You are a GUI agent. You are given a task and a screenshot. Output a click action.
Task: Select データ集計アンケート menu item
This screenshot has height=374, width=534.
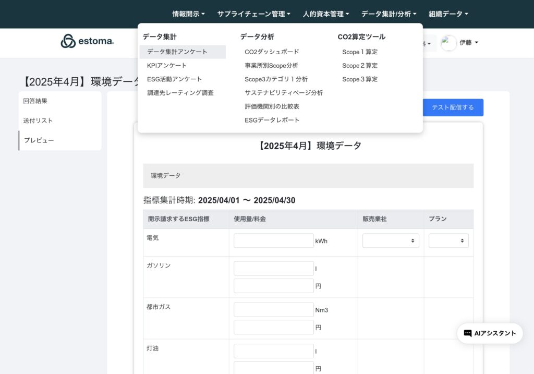point(177,52)
